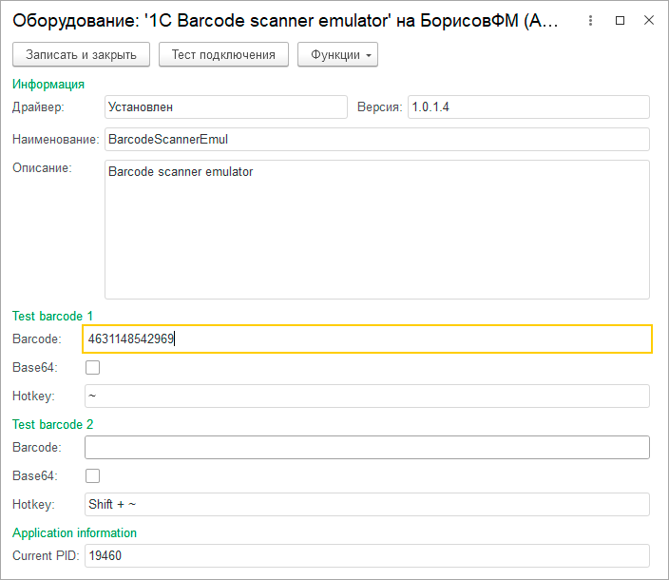Open the three-dot window options menu

pyautogui.click(x=592, y=20)
